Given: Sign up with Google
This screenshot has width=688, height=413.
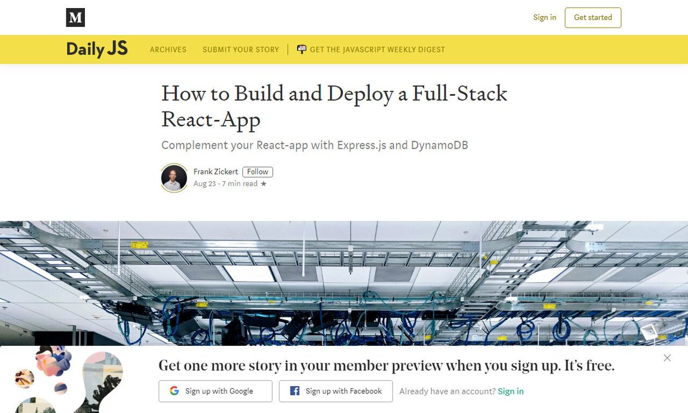Looking at the screenshot, I should tap(216, 391).
